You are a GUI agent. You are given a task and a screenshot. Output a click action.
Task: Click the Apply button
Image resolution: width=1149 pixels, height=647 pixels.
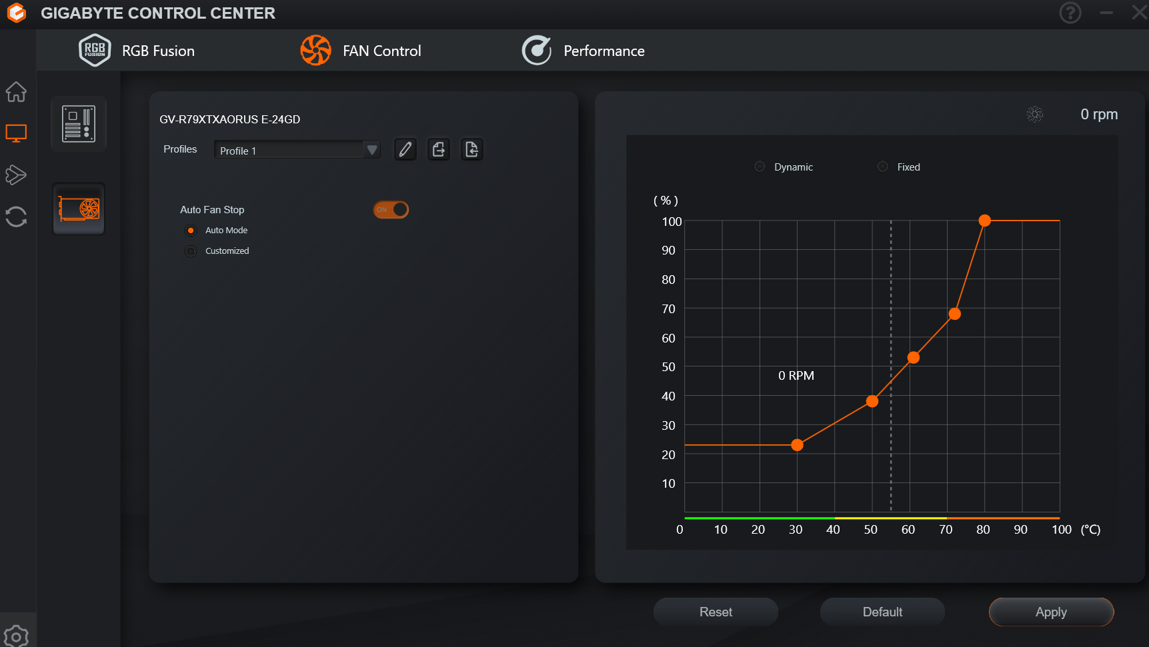click(1051, 612)
